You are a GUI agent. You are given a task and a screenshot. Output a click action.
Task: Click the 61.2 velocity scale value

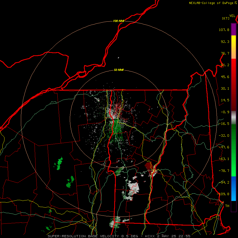(x=225, y=65)
